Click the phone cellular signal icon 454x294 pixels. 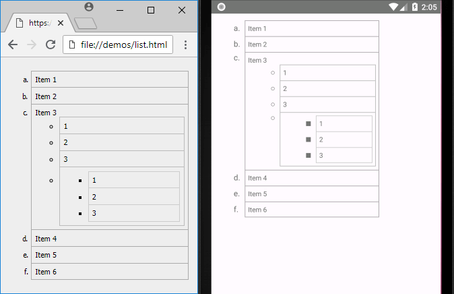pyautogui.click(x=404, y=7)
